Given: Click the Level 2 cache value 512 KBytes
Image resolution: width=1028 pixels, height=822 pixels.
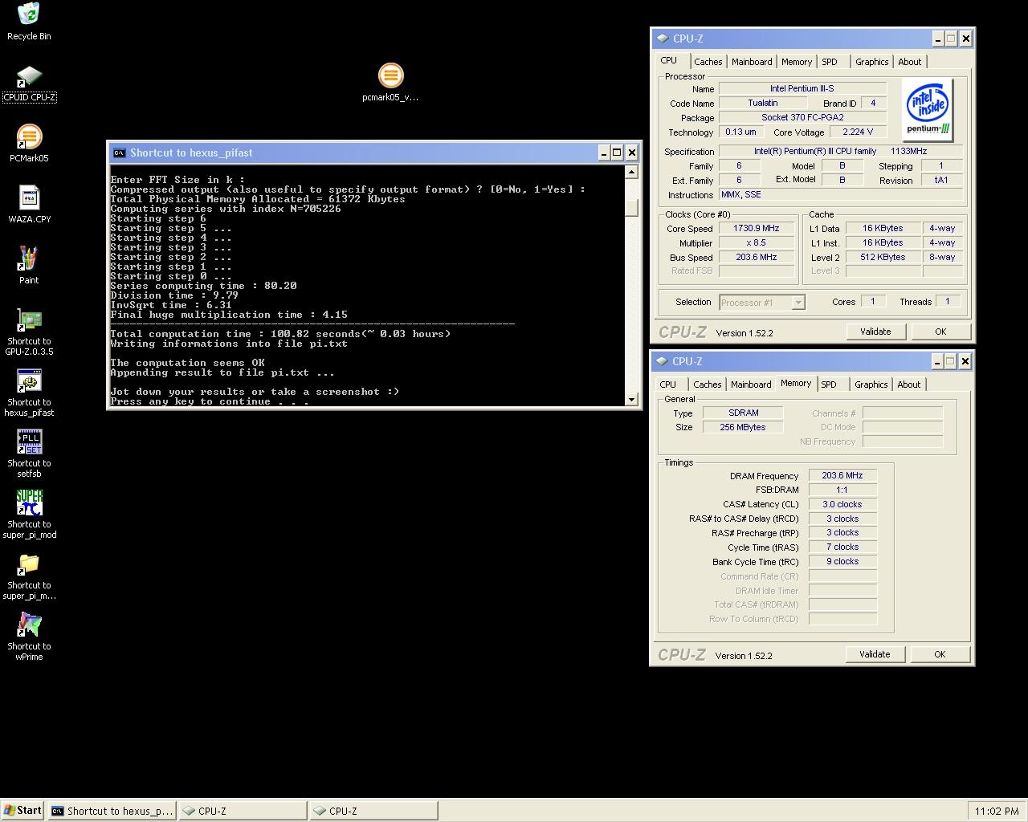Looking at the screenshot, I should click(883, 258).
